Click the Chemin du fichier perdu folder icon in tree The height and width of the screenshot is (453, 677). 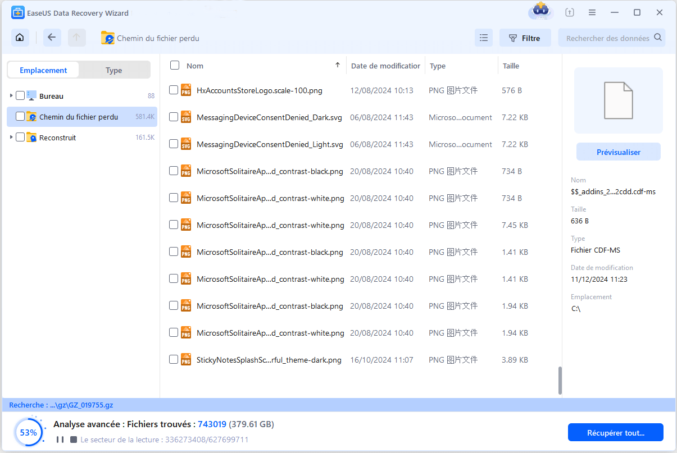31,117
